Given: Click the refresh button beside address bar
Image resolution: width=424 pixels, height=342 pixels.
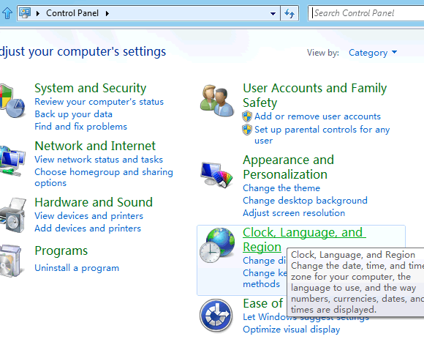Looking at the screenshot, I should [289, 13].
